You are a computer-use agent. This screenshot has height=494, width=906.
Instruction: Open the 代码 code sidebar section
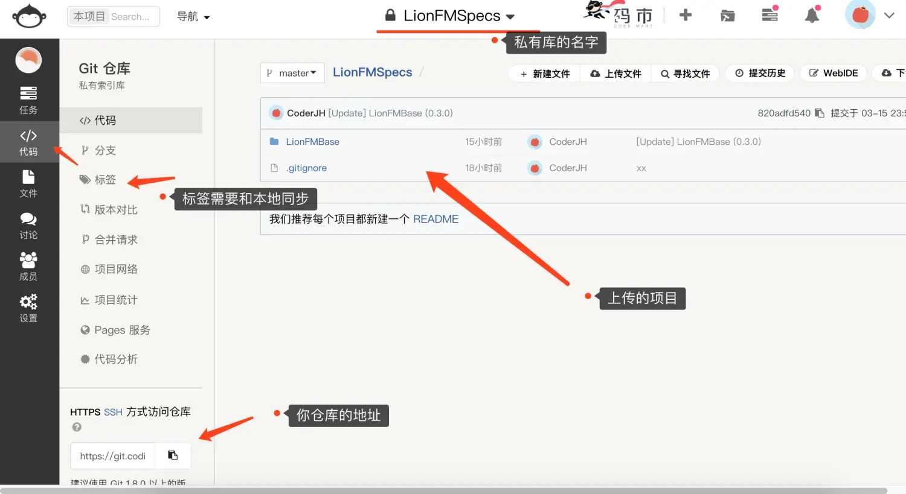tap(28, 142)
